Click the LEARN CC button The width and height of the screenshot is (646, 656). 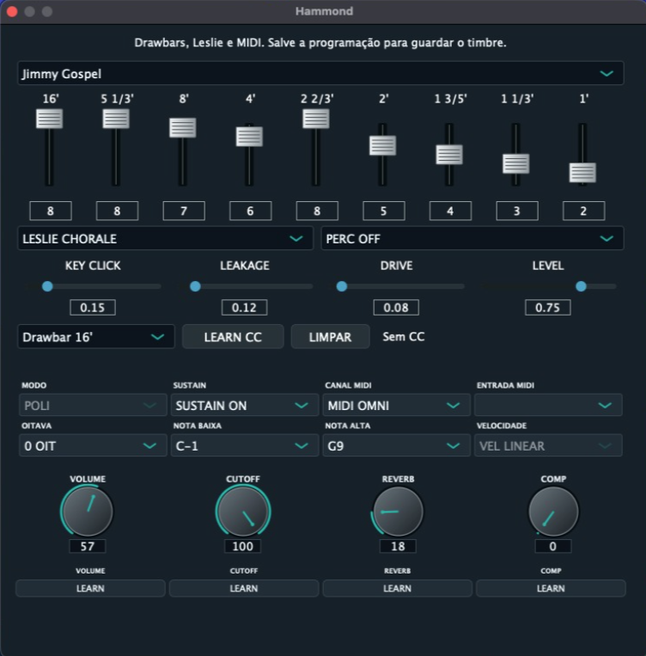233,337
